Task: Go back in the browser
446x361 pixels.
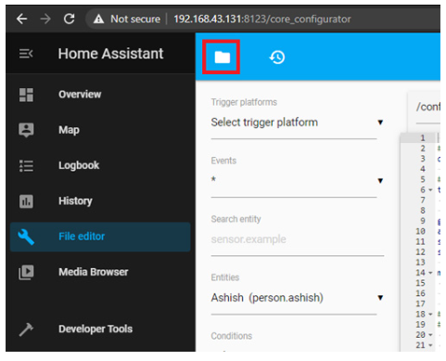Action: [21, 19]
